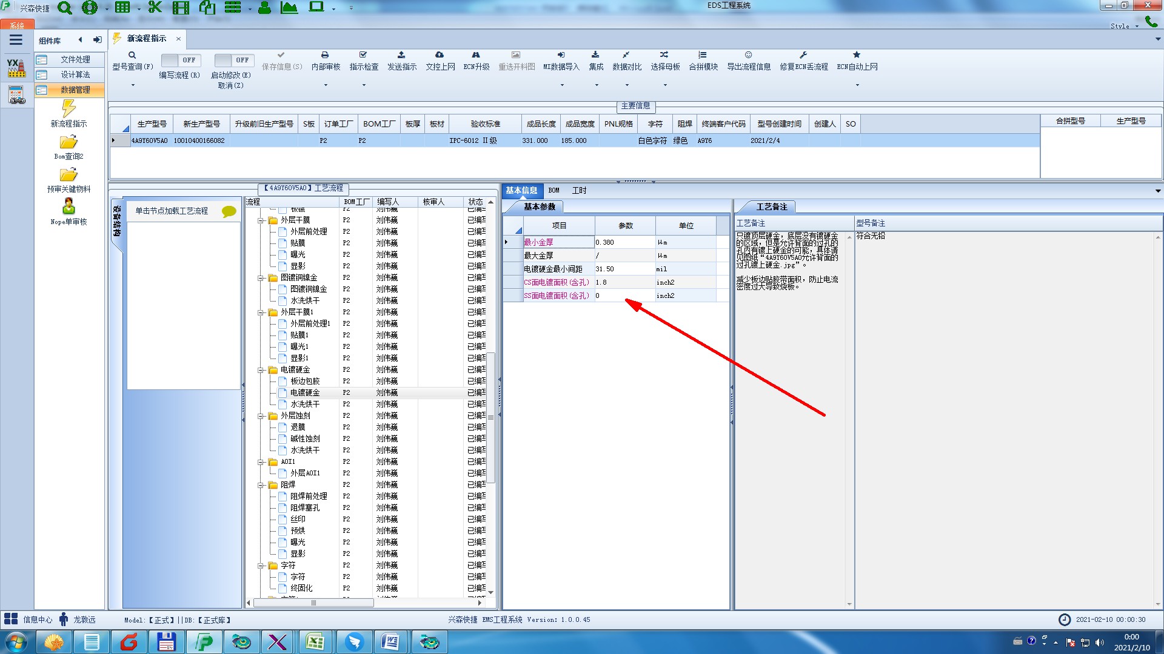Select 文件处理 in component library

(x=75, y=59)
